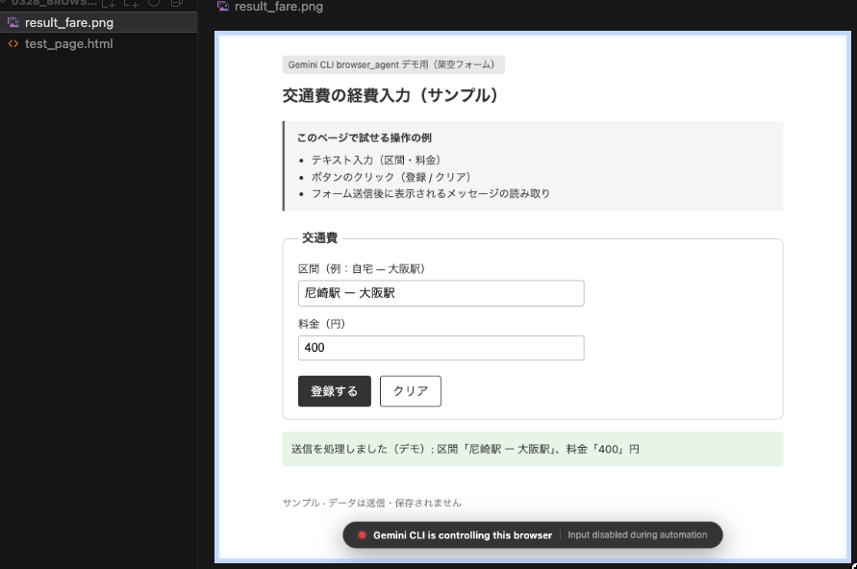The width and height of the screenshot is (857, 569).
Task: Select result_fare.png in the file explorer
Action: 68,23
